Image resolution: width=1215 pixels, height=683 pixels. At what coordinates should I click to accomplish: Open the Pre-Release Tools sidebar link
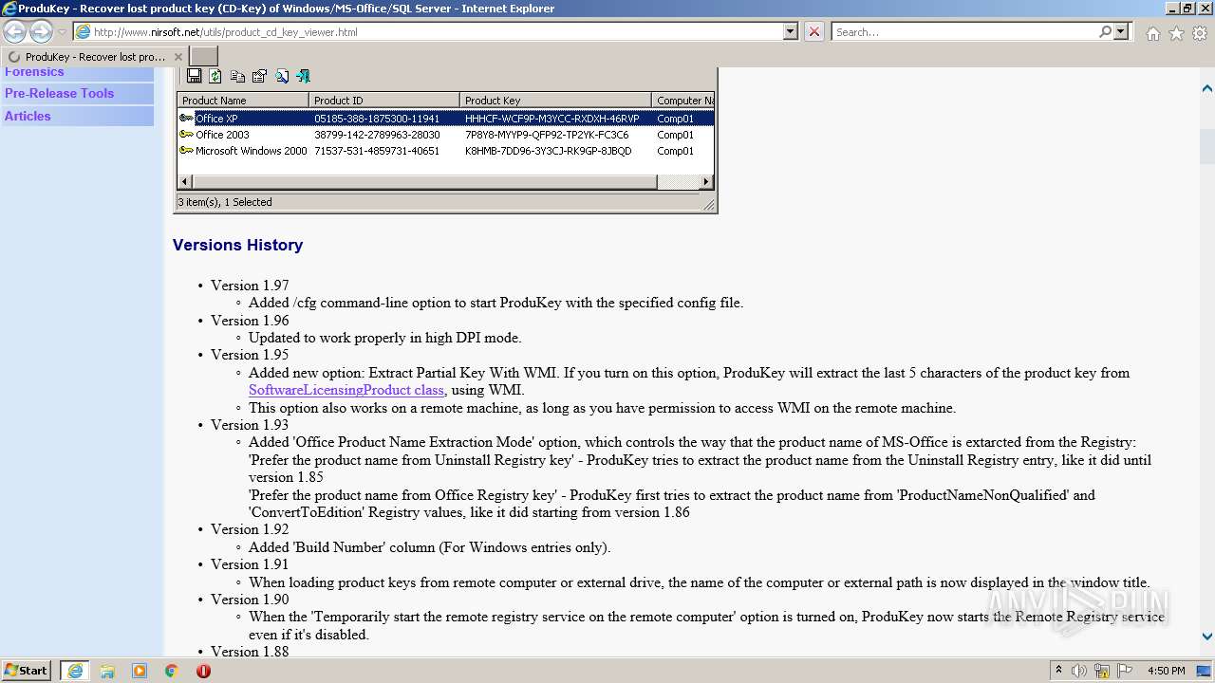point(59,93)
